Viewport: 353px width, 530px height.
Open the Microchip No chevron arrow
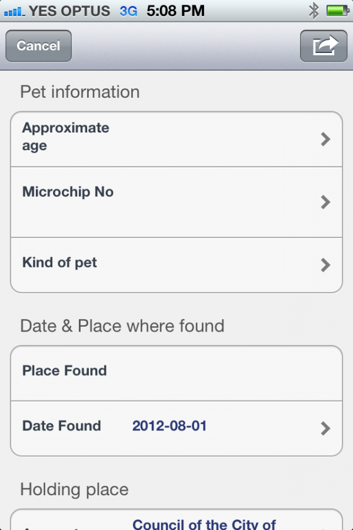(325, 202)
